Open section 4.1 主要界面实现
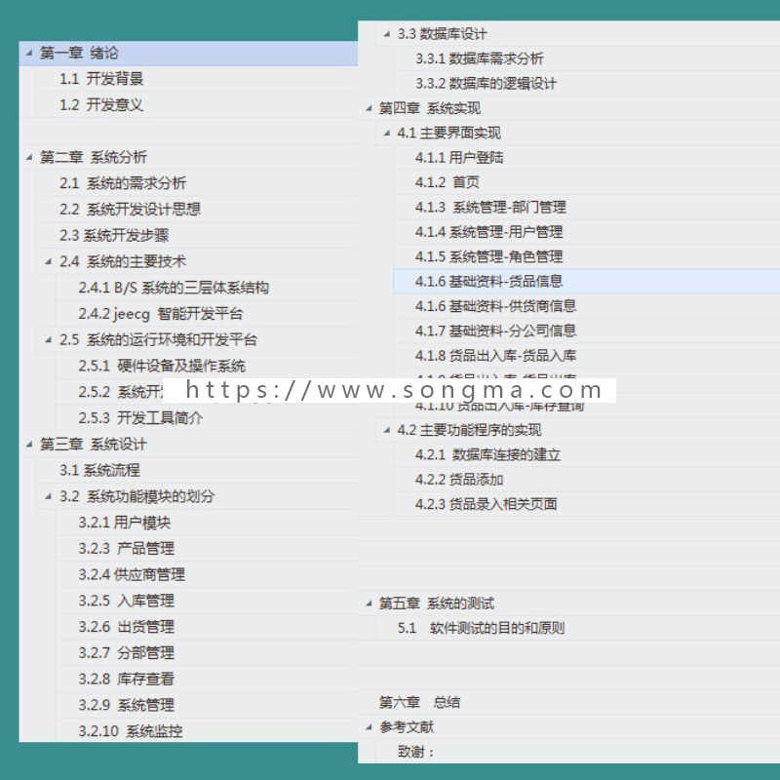This screenshot has height=780, width=780. point(448,133)
